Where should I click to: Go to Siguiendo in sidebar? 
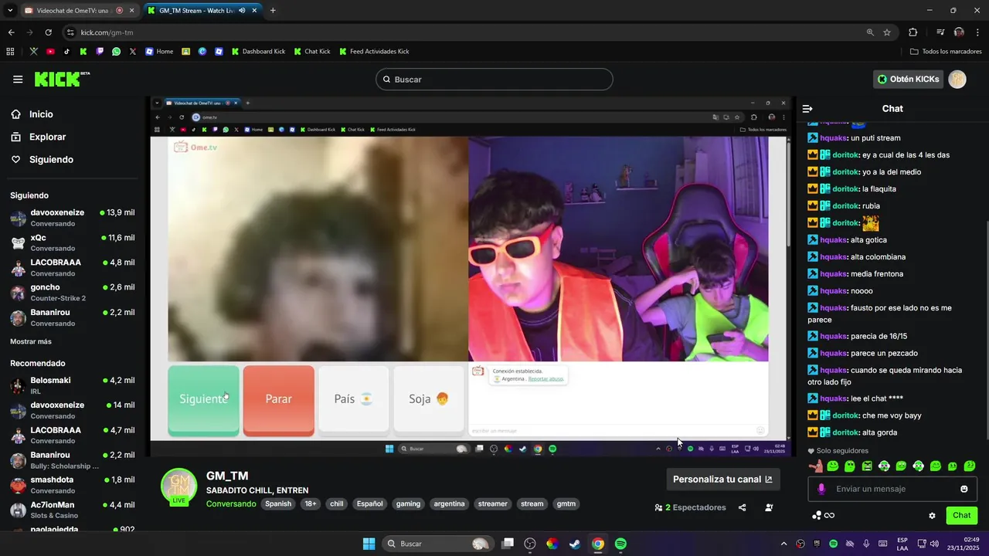coord(42,159)
